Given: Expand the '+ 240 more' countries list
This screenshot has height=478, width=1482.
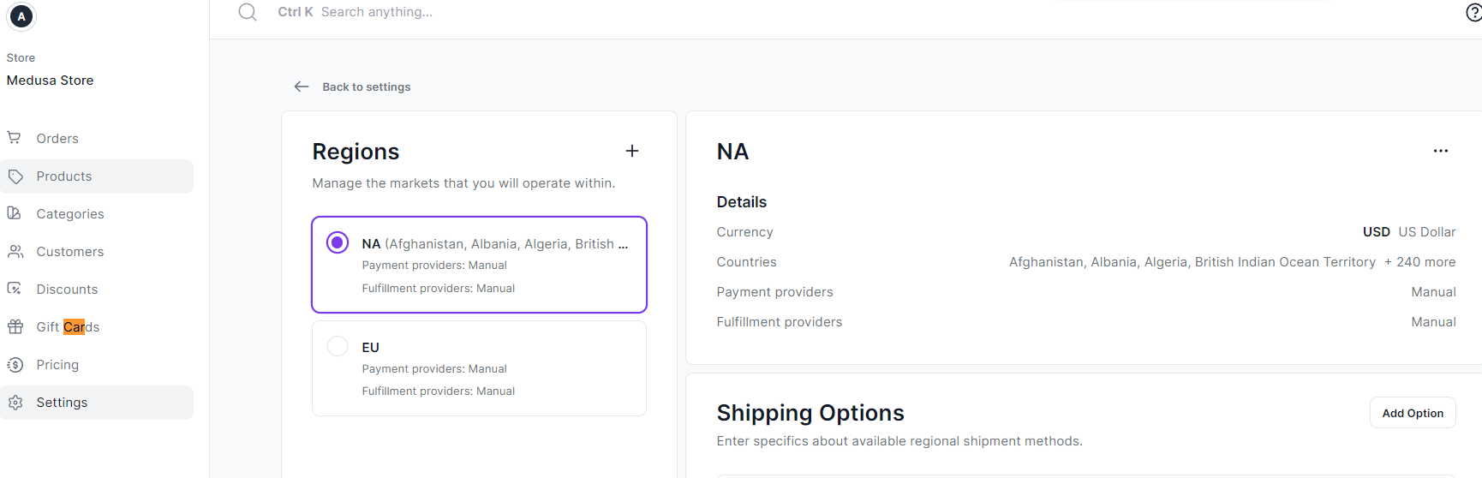Looking at the screenshot, I should pyautogui.click(x=1419, y=262).
